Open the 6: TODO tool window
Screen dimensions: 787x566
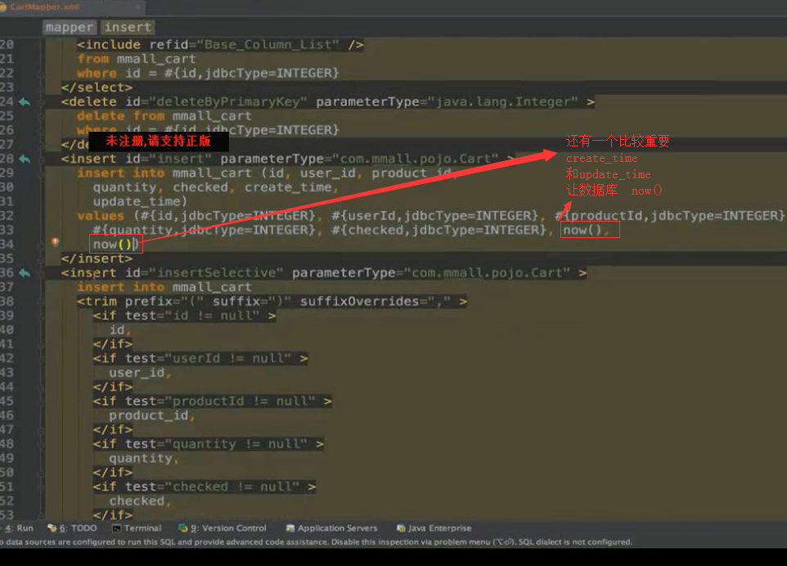(72, 528)
